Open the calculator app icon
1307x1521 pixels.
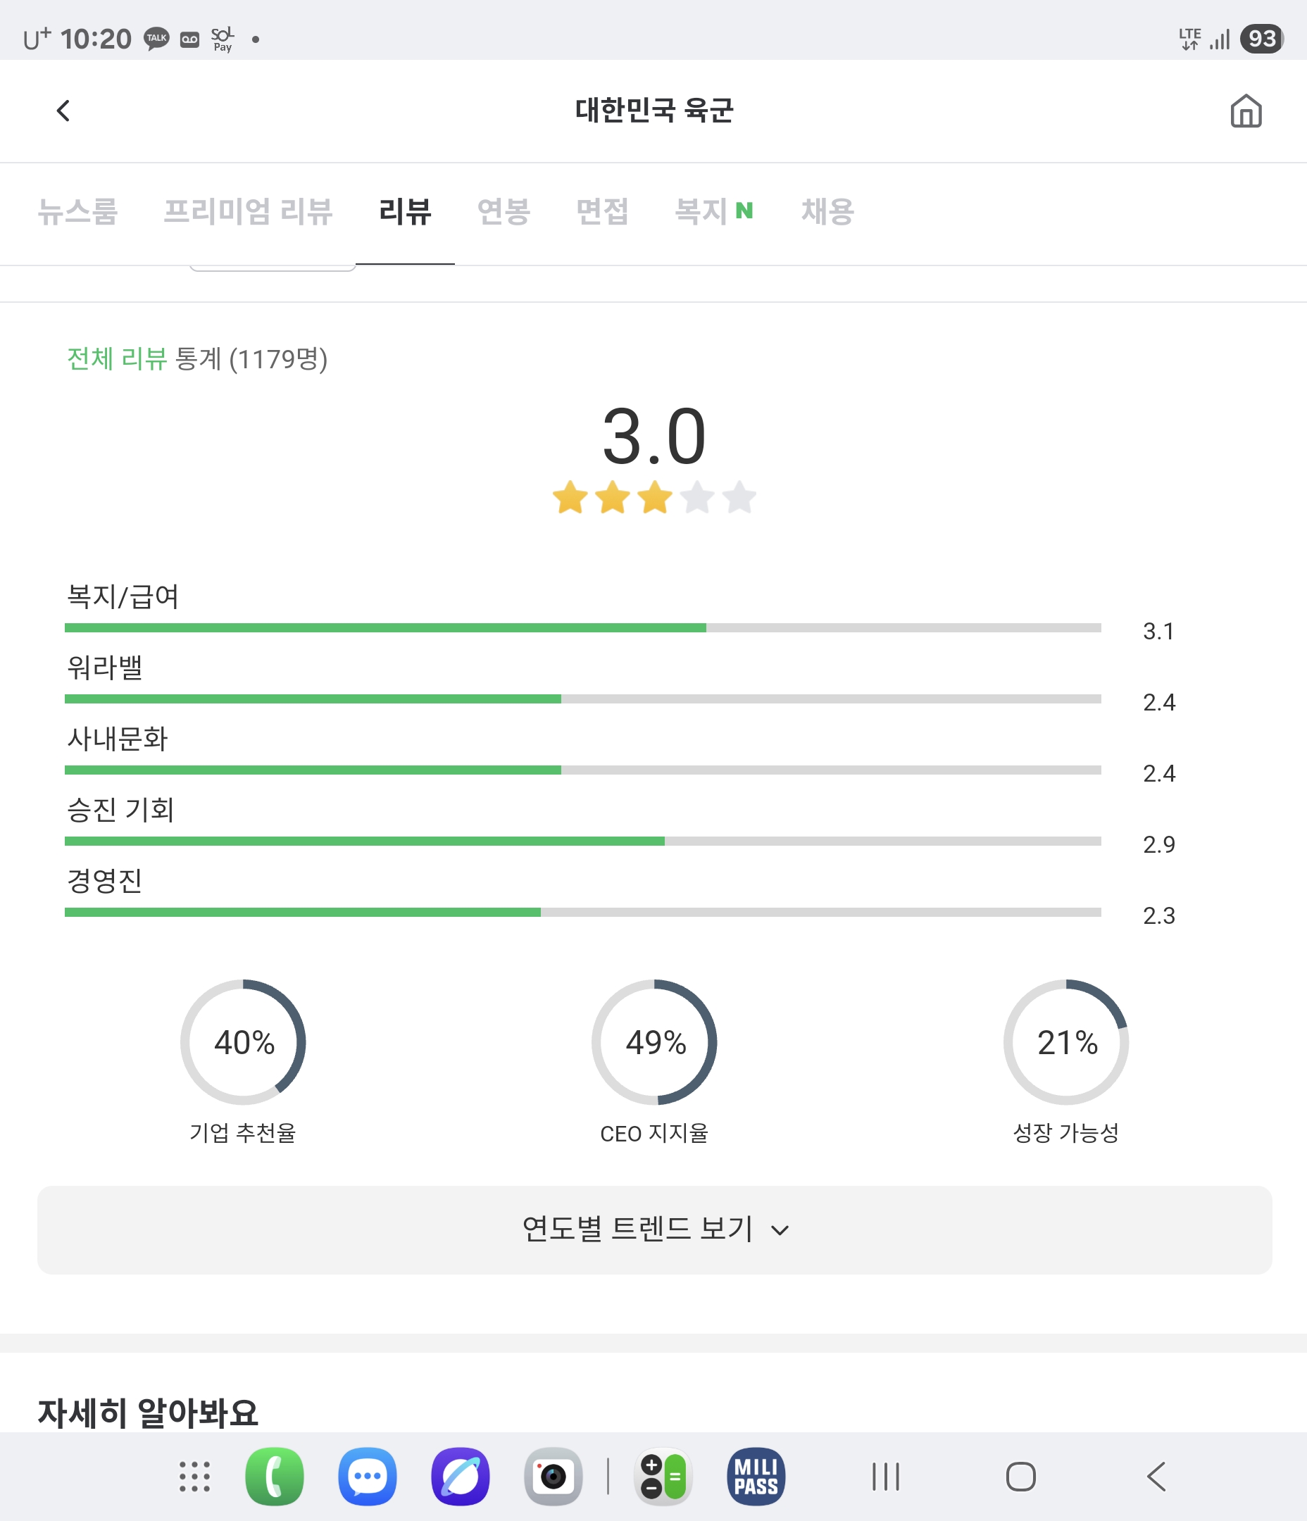coord(663,1476)
